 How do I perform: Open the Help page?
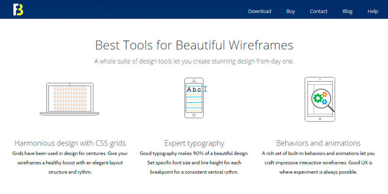[x=372, y=11]
